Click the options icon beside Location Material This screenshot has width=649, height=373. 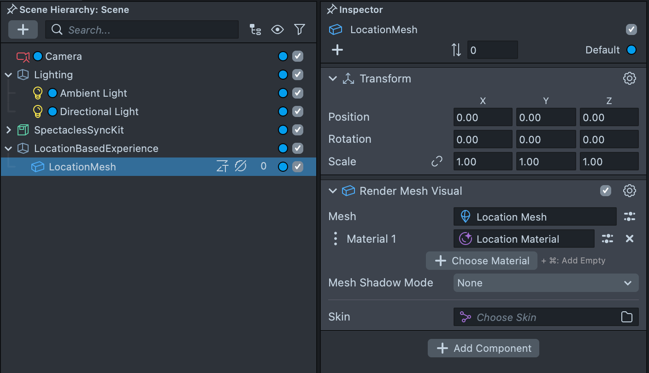click(608, 239)
